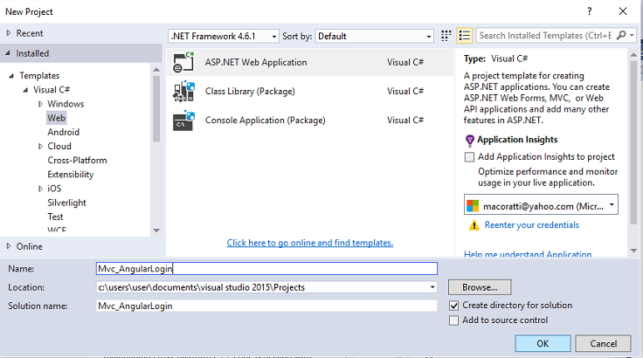Close the New Project dialog
Screen dimensions: 643x358
click(x=623, y=11)
